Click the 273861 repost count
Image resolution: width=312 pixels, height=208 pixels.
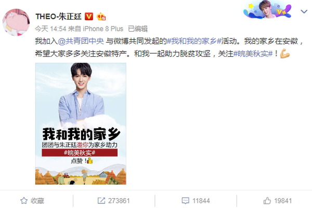coord(119,201)
